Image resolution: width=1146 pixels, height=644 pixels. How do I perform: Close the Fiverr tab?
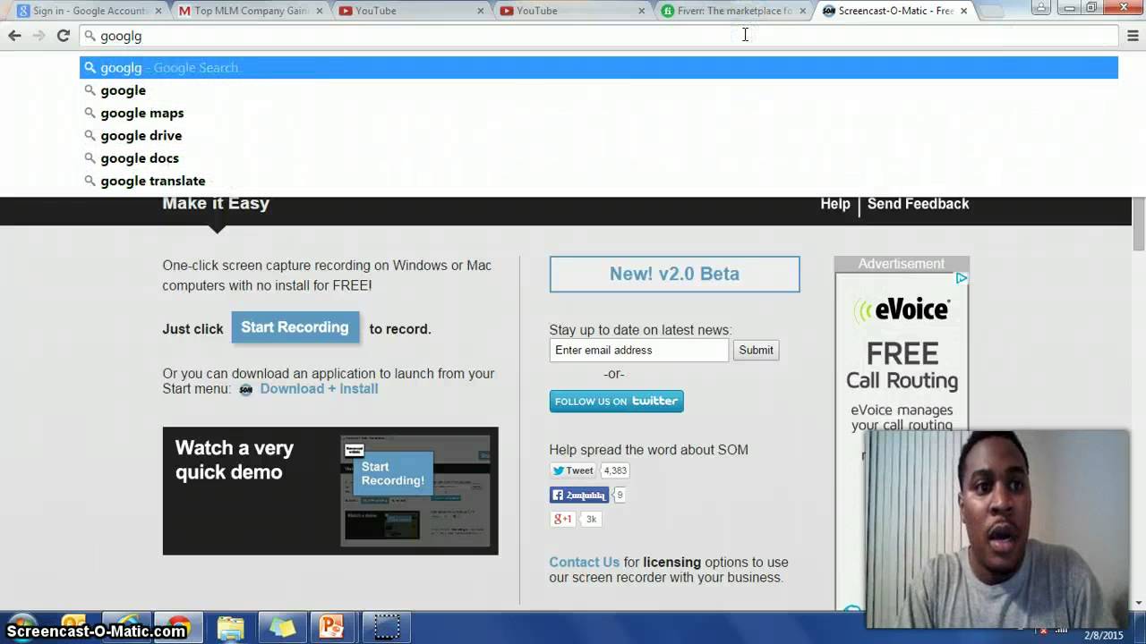pos(803,11)
